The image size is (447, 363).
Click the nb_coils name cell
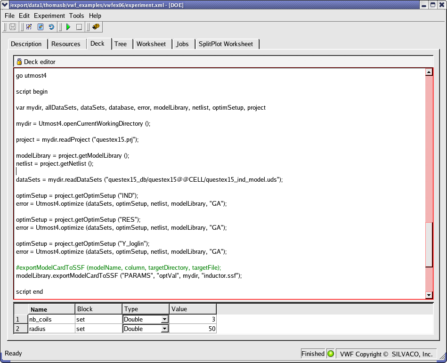click(x=52, y=319)
